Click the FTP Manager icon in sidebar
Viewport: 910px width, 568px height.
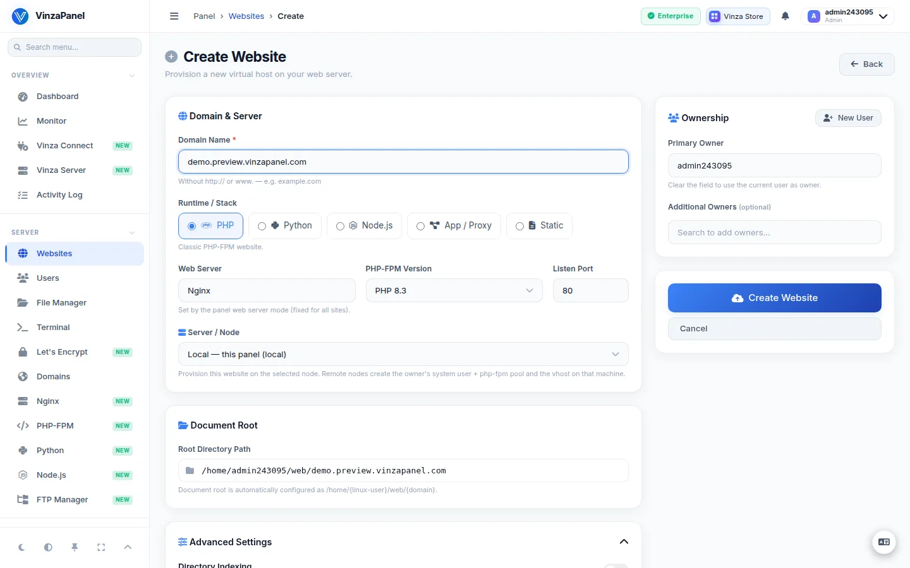tap(23, 499)
